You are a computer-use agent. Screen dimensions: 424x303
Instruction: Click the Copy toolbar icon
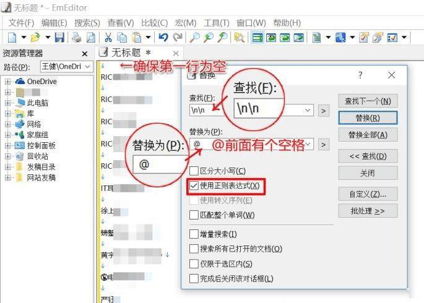[x=122, y=37]
